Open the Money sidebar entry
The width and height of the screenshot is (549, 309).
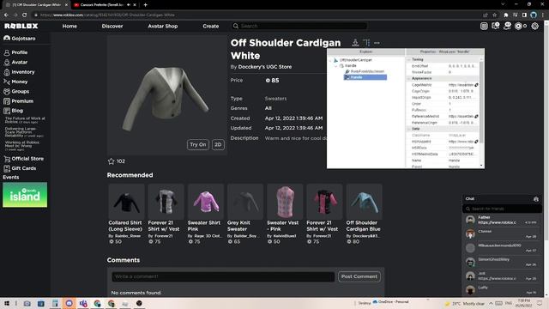(15, 82)
